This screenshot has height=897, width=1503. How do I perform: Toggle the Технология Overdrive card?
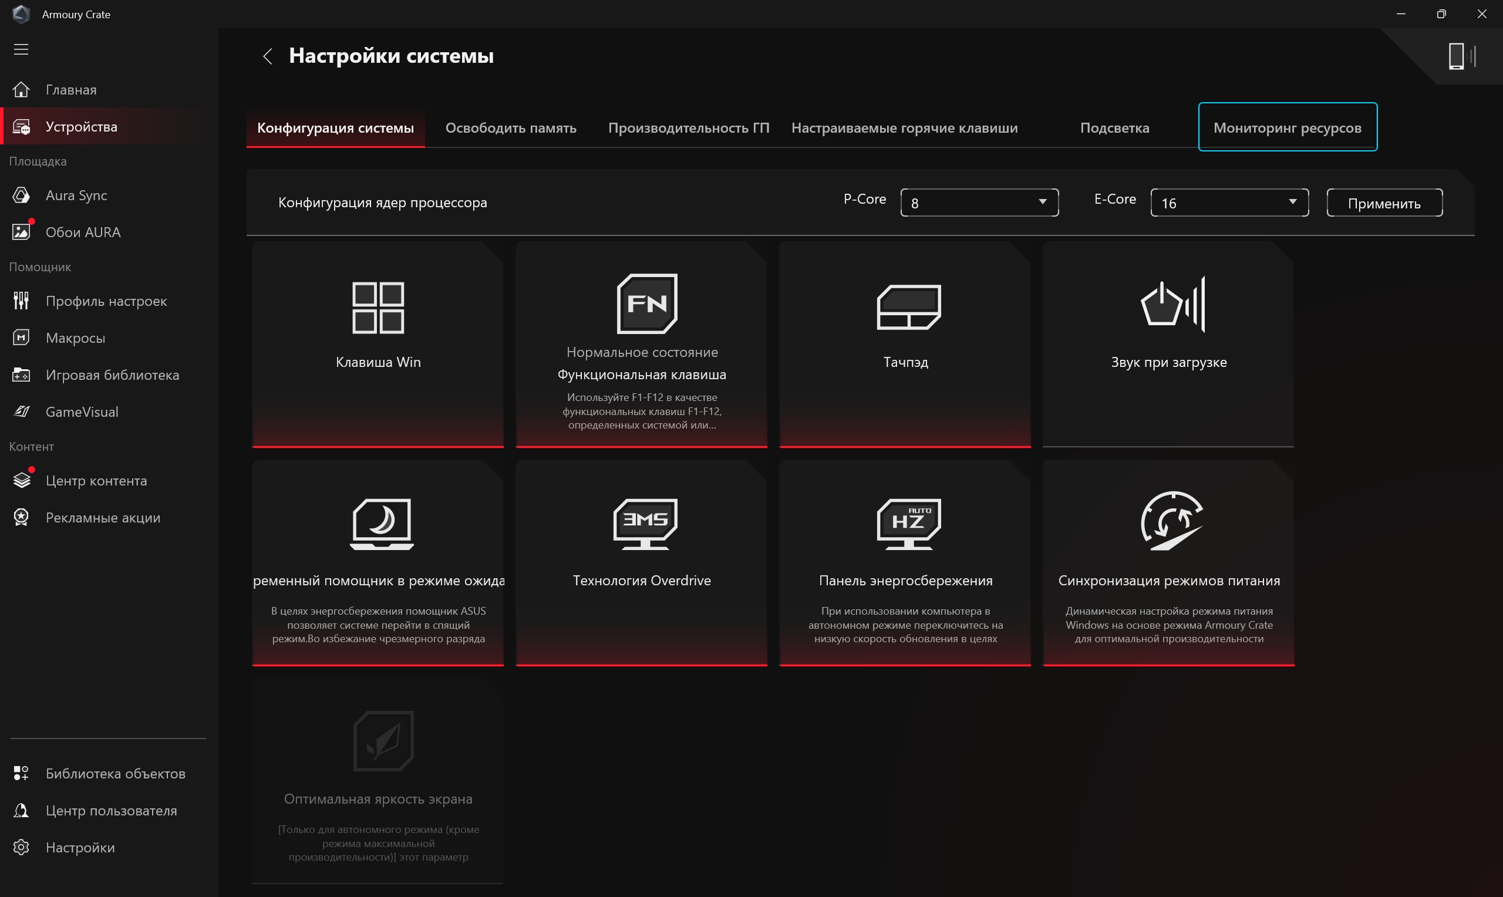[x=641, y=564]
